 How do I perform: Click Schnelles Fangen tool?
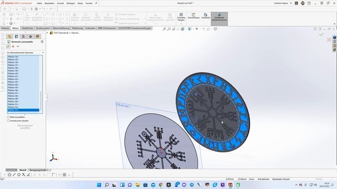pos(181,17)
